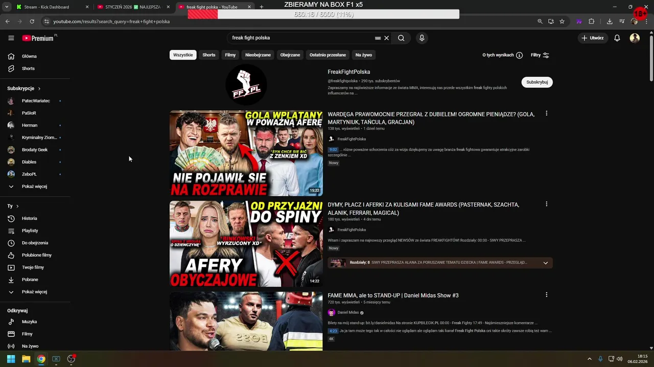Expand the Ty section arrow

pos(17,206)
